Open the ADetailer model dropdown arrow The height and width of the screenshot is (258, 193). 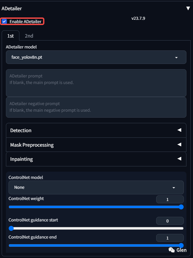point(176,58)
